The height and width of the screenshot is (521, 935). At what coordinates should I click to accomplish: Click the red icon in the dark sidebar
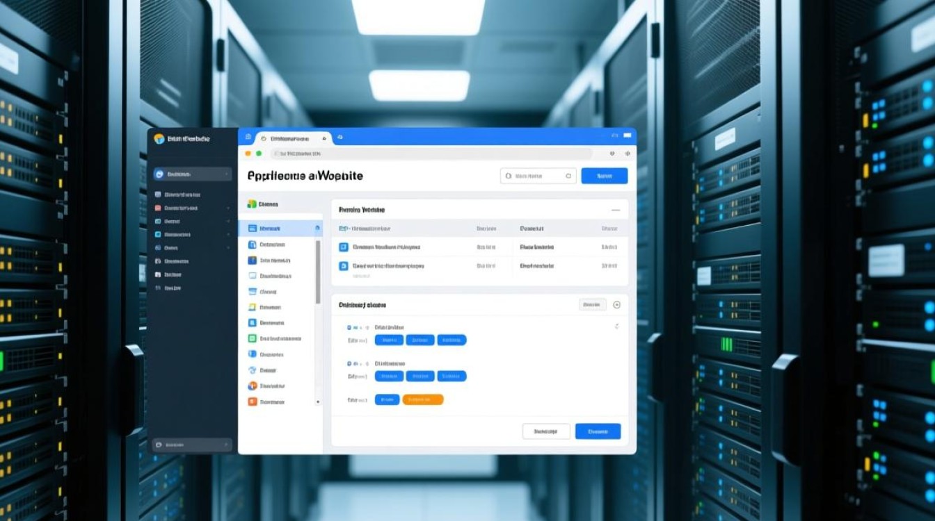click(x=159, y=208)
